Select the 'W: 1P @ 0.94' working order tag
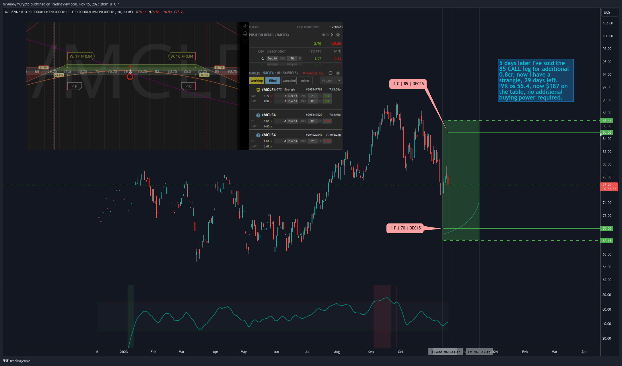Viewport: 622px width, 366px height. [81, 57]
